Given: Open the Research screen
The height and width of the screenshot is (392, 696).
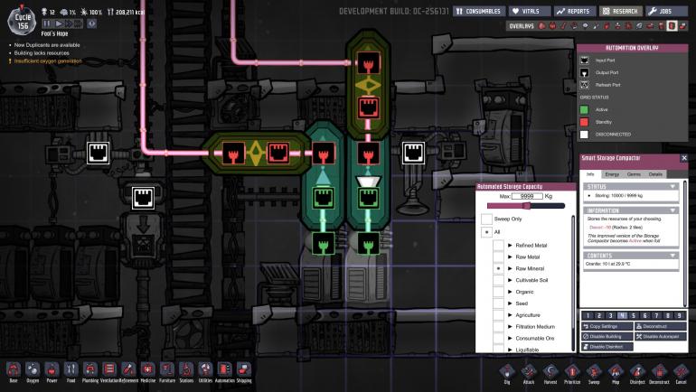Looking at the screenshot, I should pyautogui.click(x=621, y=11).
